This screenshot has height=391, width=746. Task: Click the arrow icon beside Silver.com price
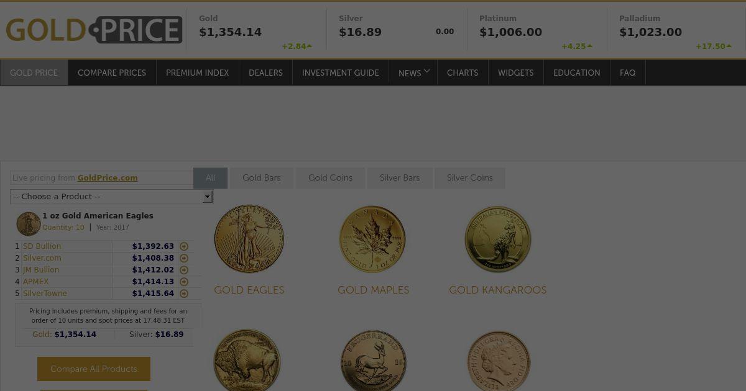click(x=184, y=258)
